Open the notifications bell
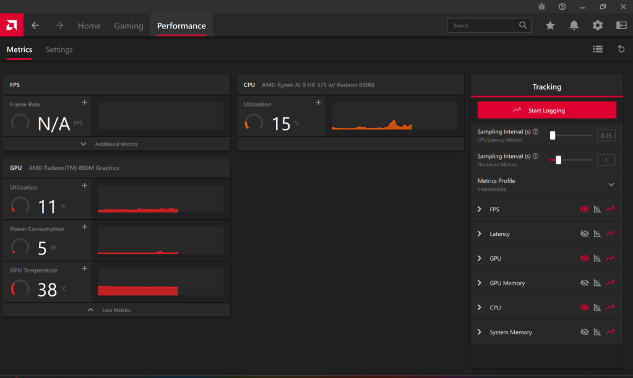 [574, 25]
